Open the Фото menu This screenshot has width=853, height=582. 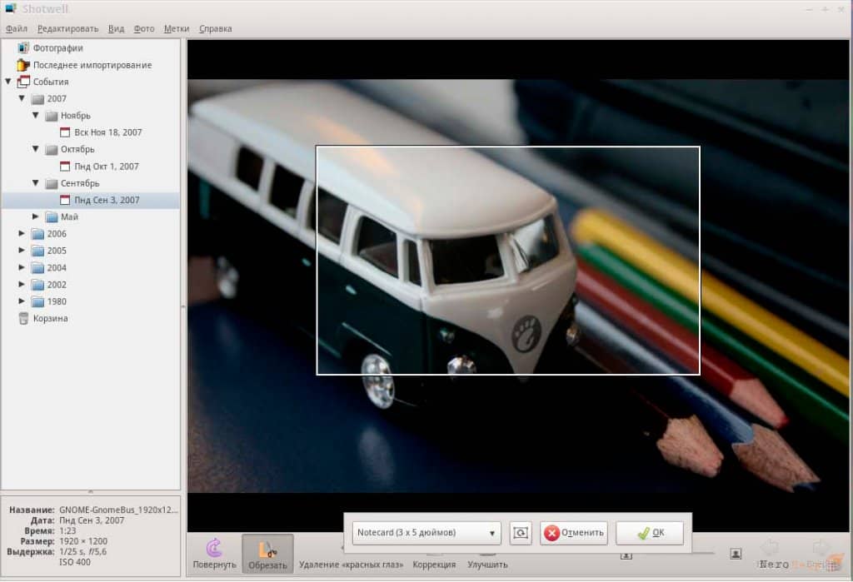coord(144,28)
